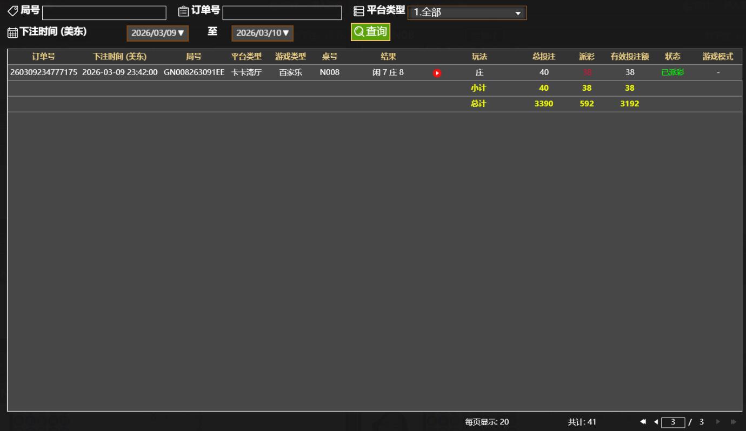The width and height of the screenshot is (746, 431).
Task: Click the red video replay icon
Action: point(437,73)
